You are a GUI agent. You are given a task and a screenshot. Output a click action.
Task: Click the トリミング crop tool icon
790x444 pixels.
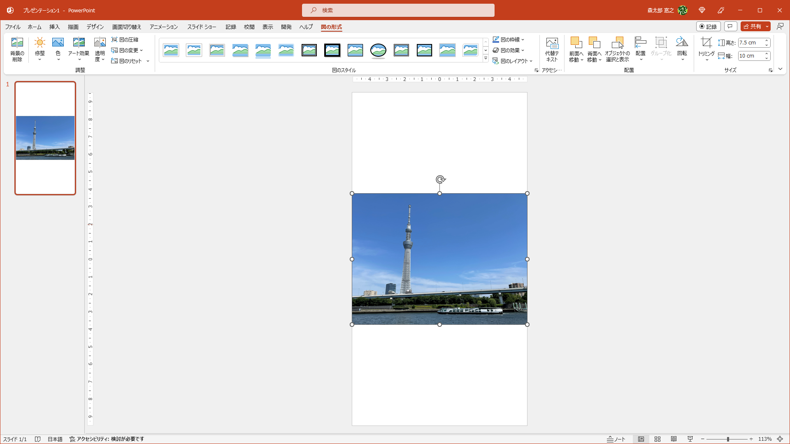706,42
